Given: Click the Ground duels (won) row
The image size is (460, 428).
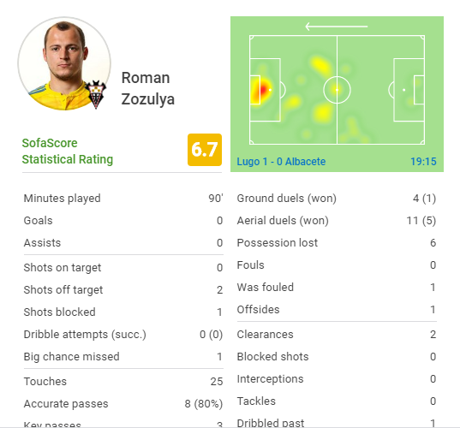Looking at the screenshot, I should [x=337, y=199].
